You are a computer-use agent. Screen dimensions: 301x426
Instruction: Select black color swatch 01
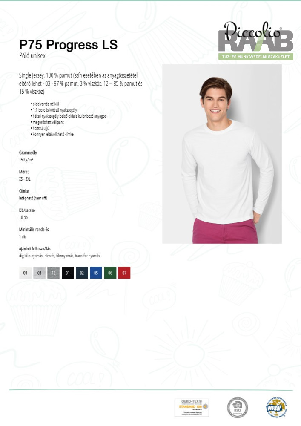click(x=68, y=273)
